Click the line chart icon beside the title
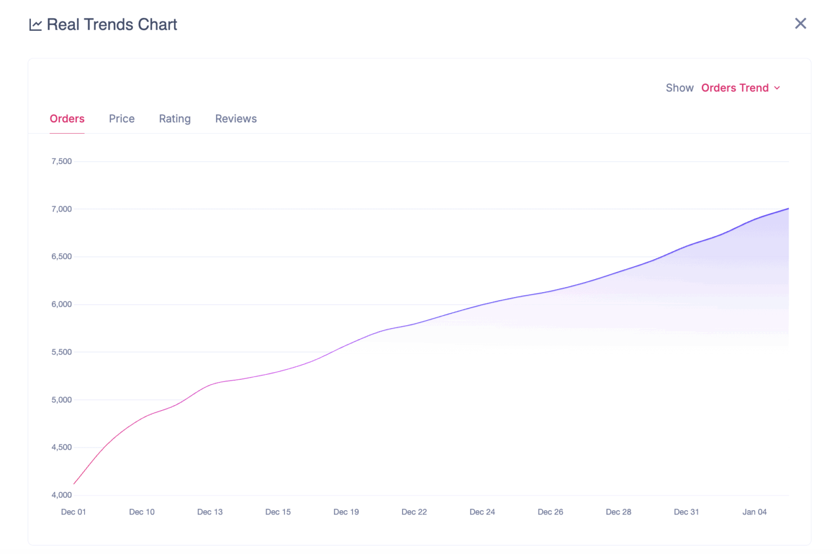Image resolution: width=832 pixels, height=554 pixels. [x=35, y=25]
